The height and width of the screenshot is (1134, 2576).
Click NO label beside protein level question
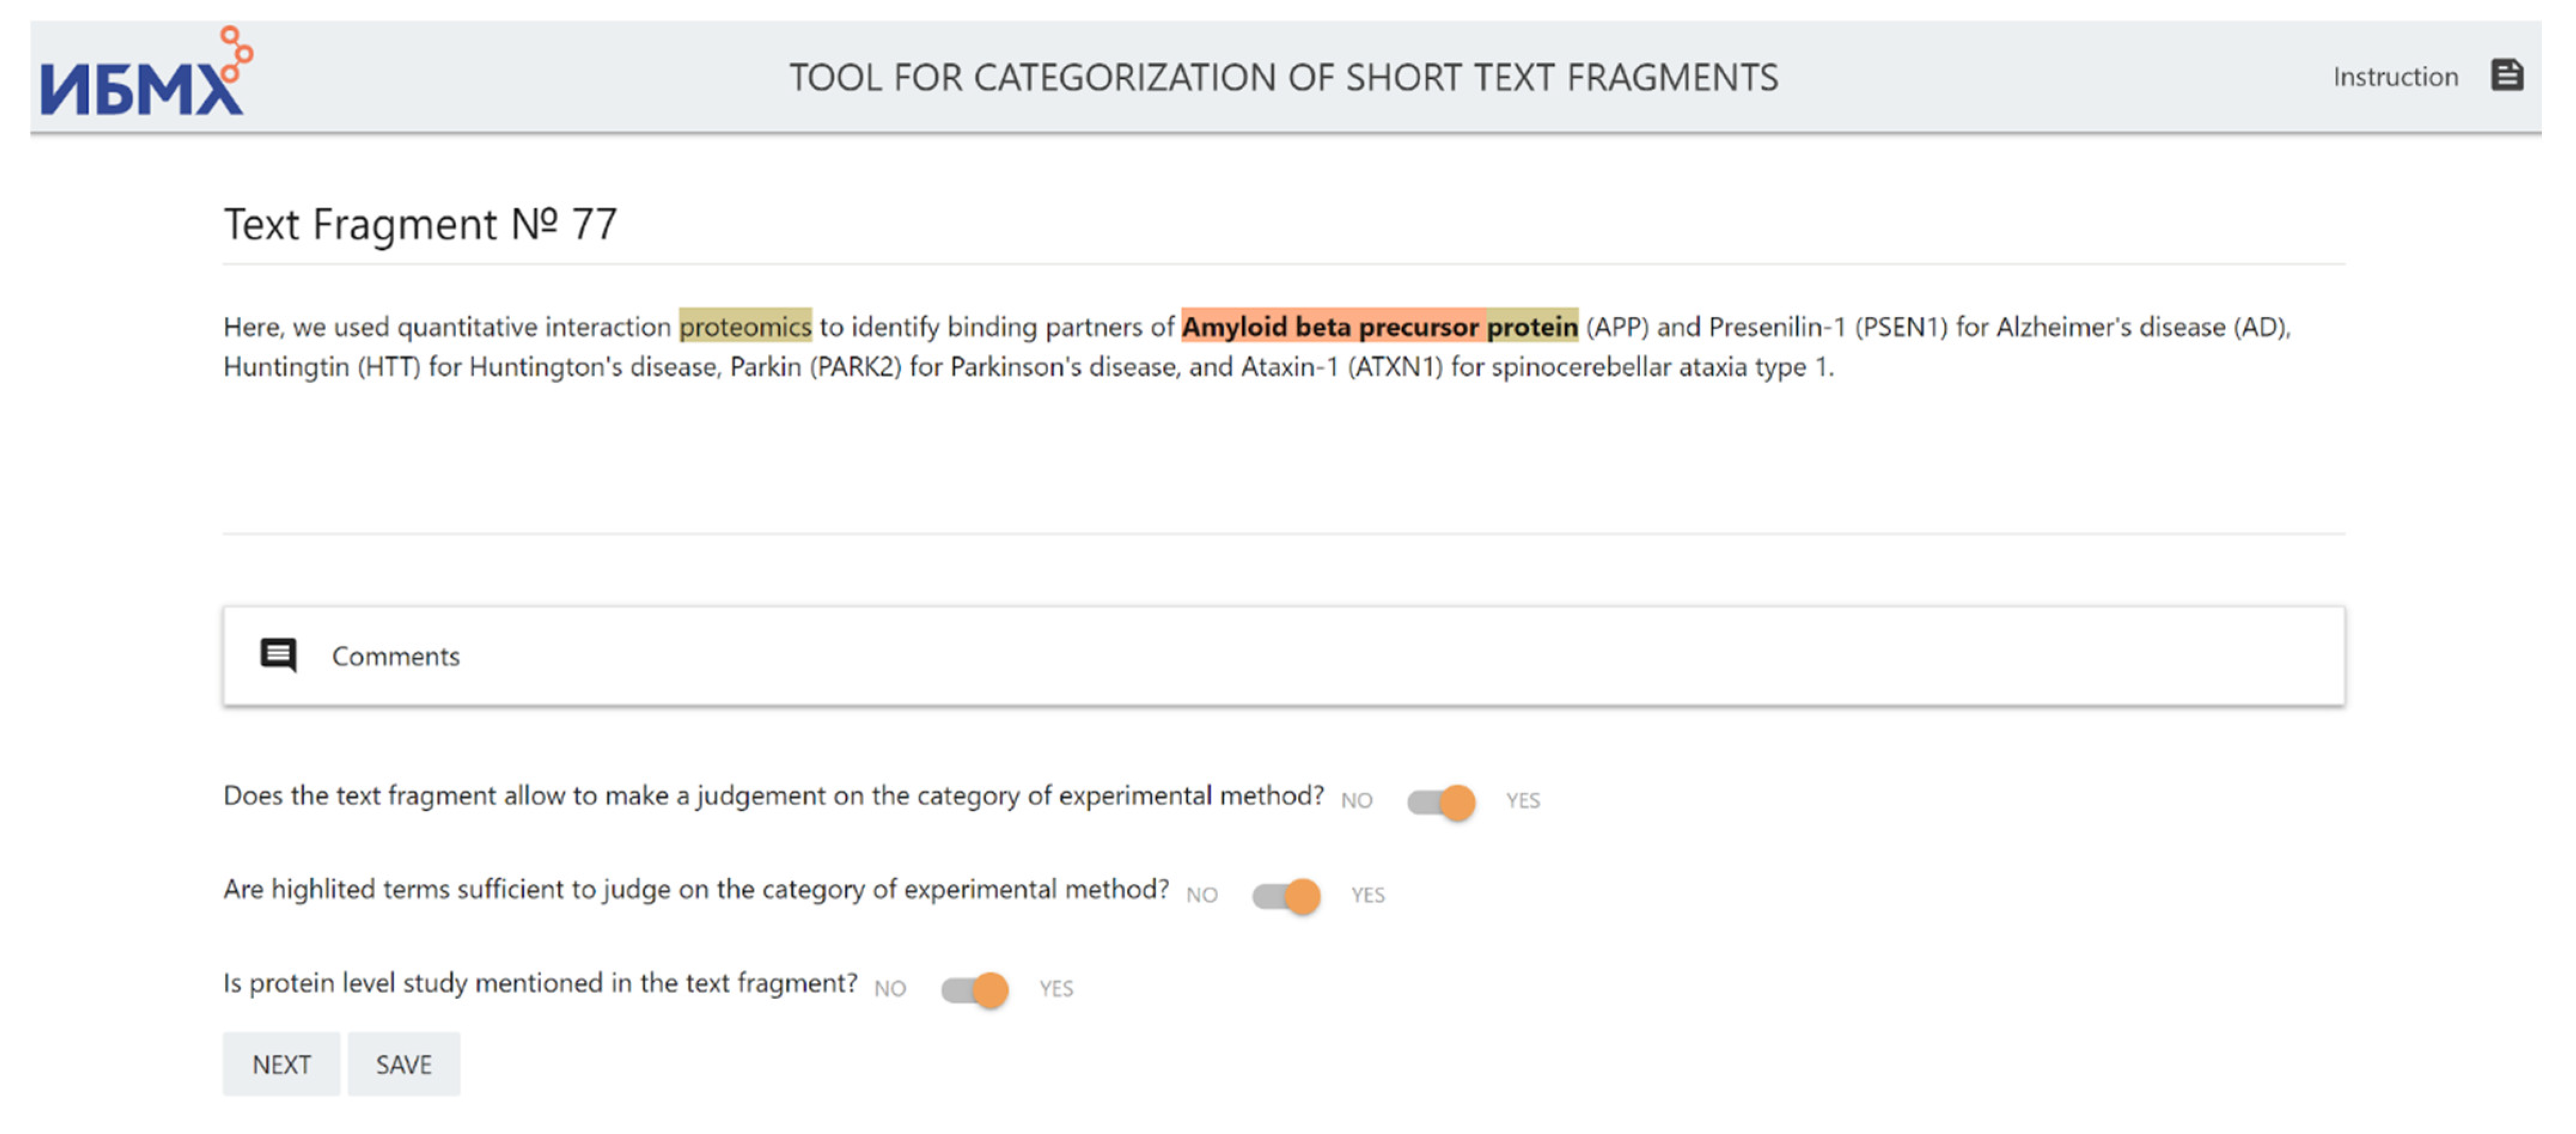click(890, 989)
